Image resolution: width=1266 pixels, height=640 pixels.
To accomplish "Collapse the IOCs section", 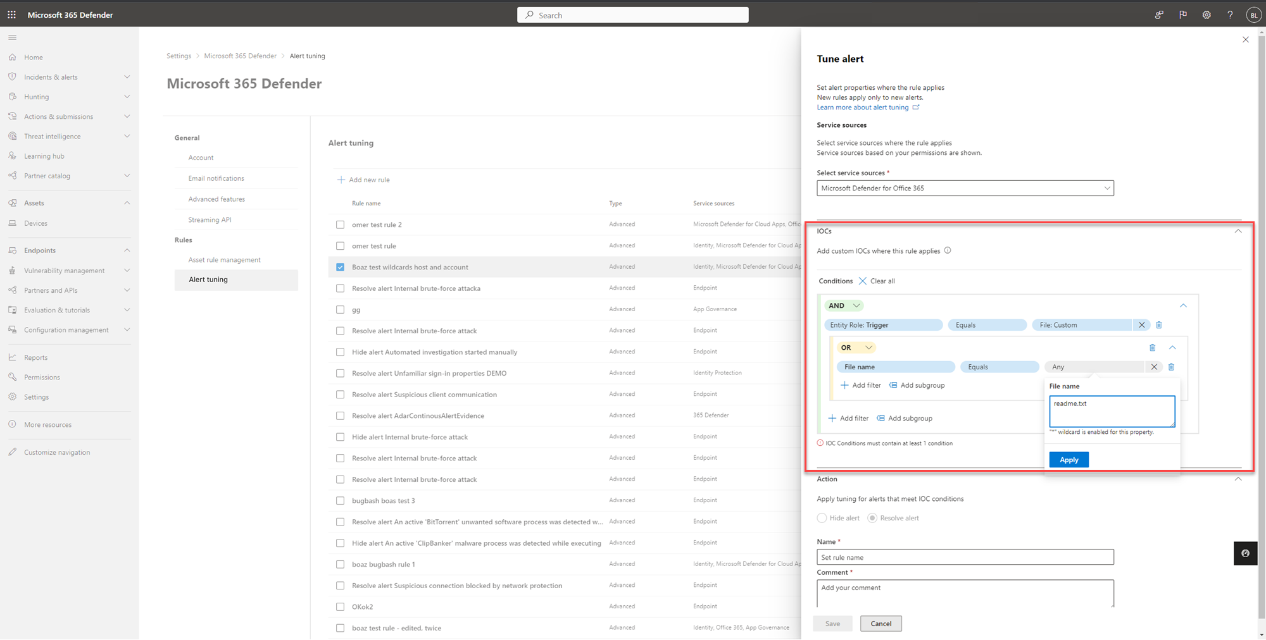I will click(x=1238, y=231).
